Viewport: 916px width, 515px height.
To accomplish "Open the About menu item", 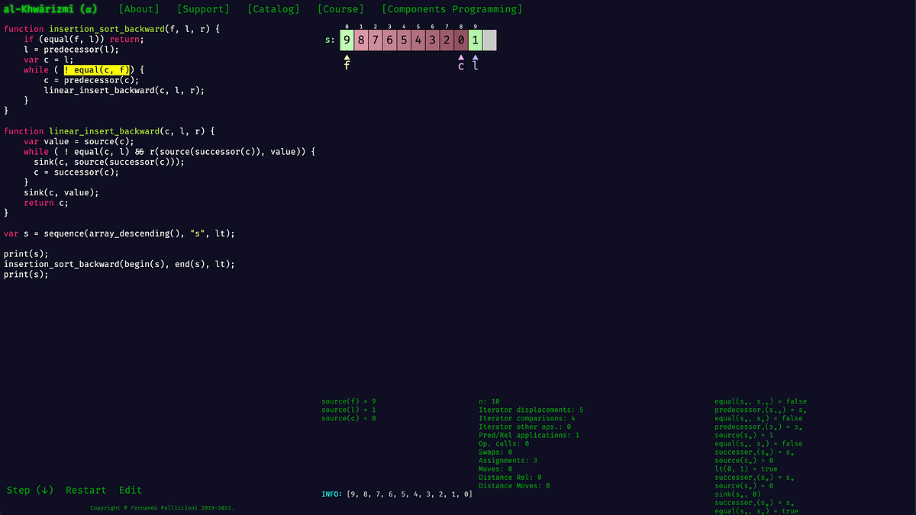I will [139, 9].
